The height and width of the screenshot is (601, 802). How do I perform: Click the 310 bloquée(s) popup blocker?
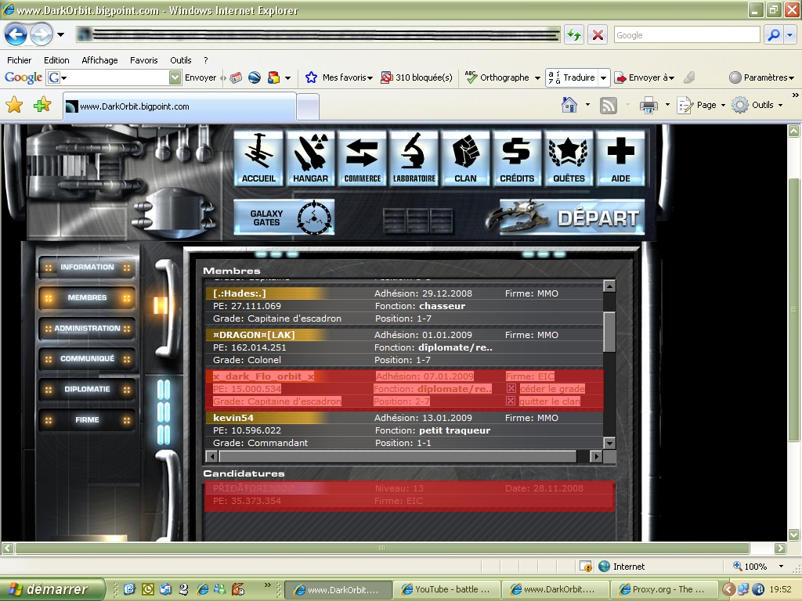pos(417,77)
